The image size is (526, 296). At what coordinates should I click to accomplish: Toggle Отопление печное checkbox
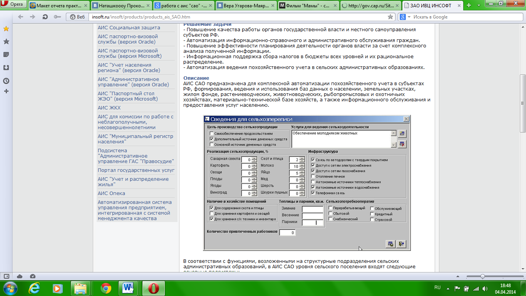pyautogui.click(x=313, y=177)
